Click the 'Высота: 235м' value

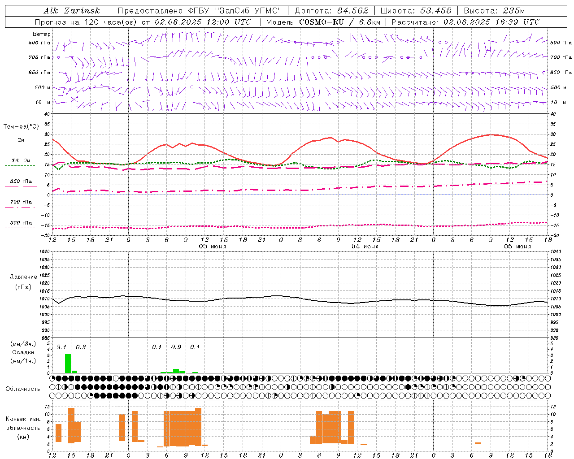click(x=494, y=11)
